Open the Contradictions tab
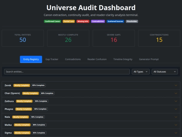 coord(73,59)
